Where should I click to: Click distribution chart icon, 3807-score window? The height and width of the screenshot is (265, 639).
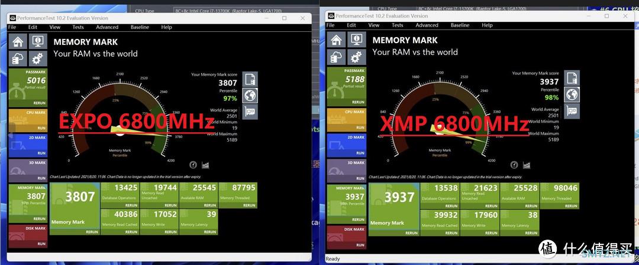pyautogui.click(x=205, y=165)
